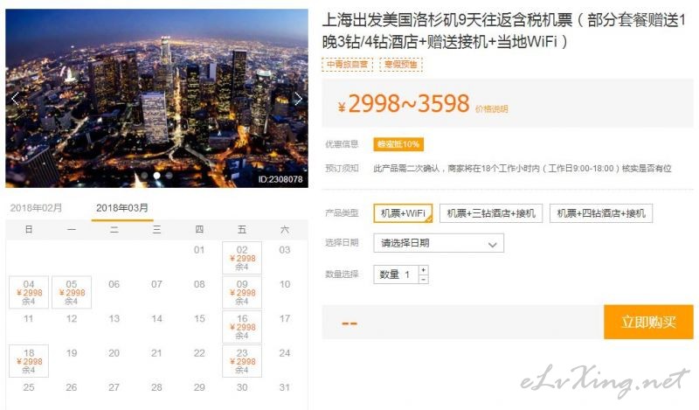Click the Los Angeles skyline photo
The height and width of the screenshot is (410, 699).
point(156,98)
